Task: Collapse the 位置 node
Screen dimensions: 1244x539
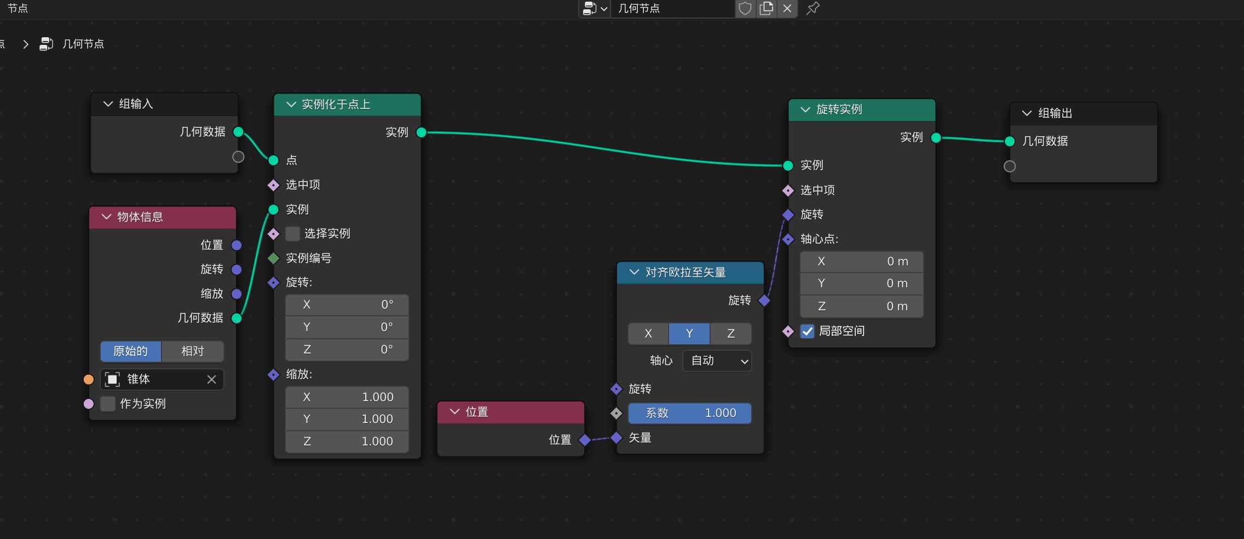Action: click(454, 412)
